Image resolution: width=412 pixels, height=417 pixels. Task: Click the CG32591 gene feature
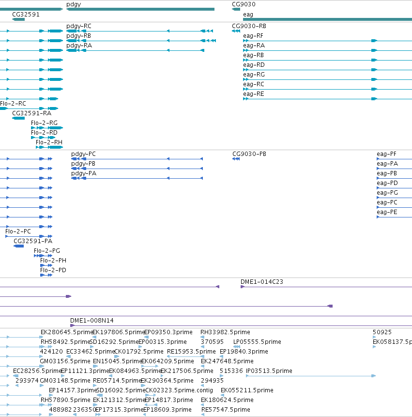(18, 19)
